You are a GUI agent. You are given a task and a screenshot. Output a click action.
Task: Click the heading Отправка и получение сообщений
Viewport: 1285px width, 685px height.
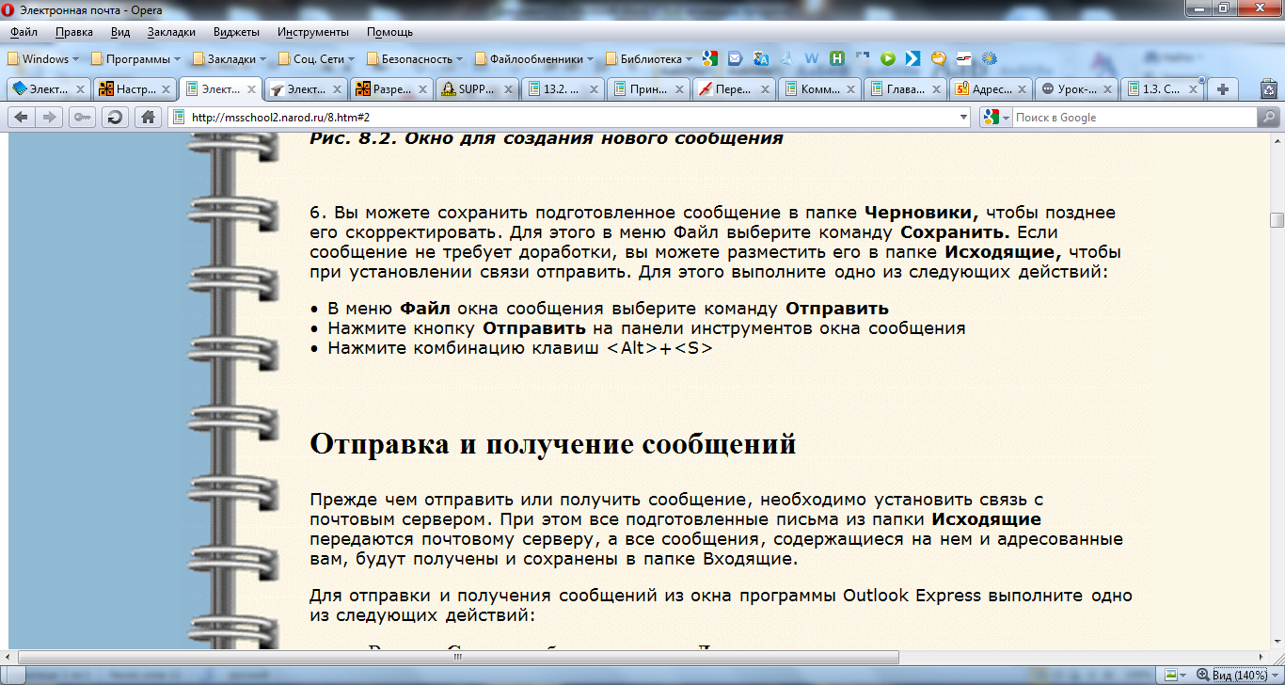coord(553,444)
